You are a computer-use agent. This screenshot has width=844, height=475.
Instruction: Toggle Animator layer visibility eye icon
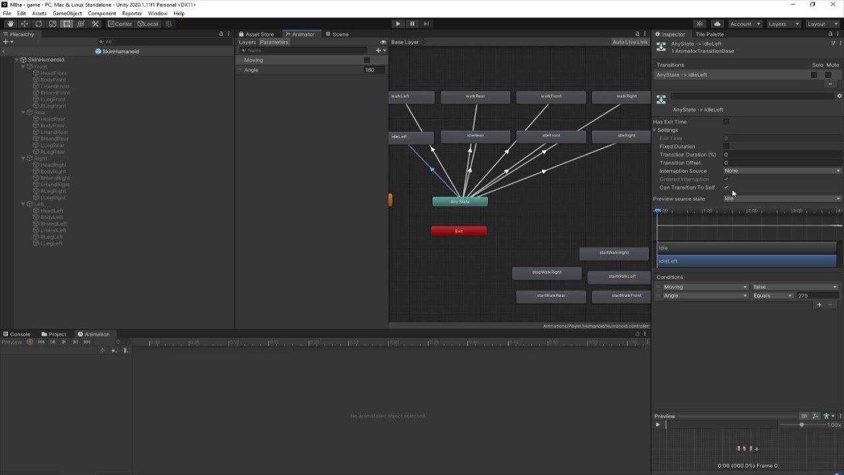383,42
